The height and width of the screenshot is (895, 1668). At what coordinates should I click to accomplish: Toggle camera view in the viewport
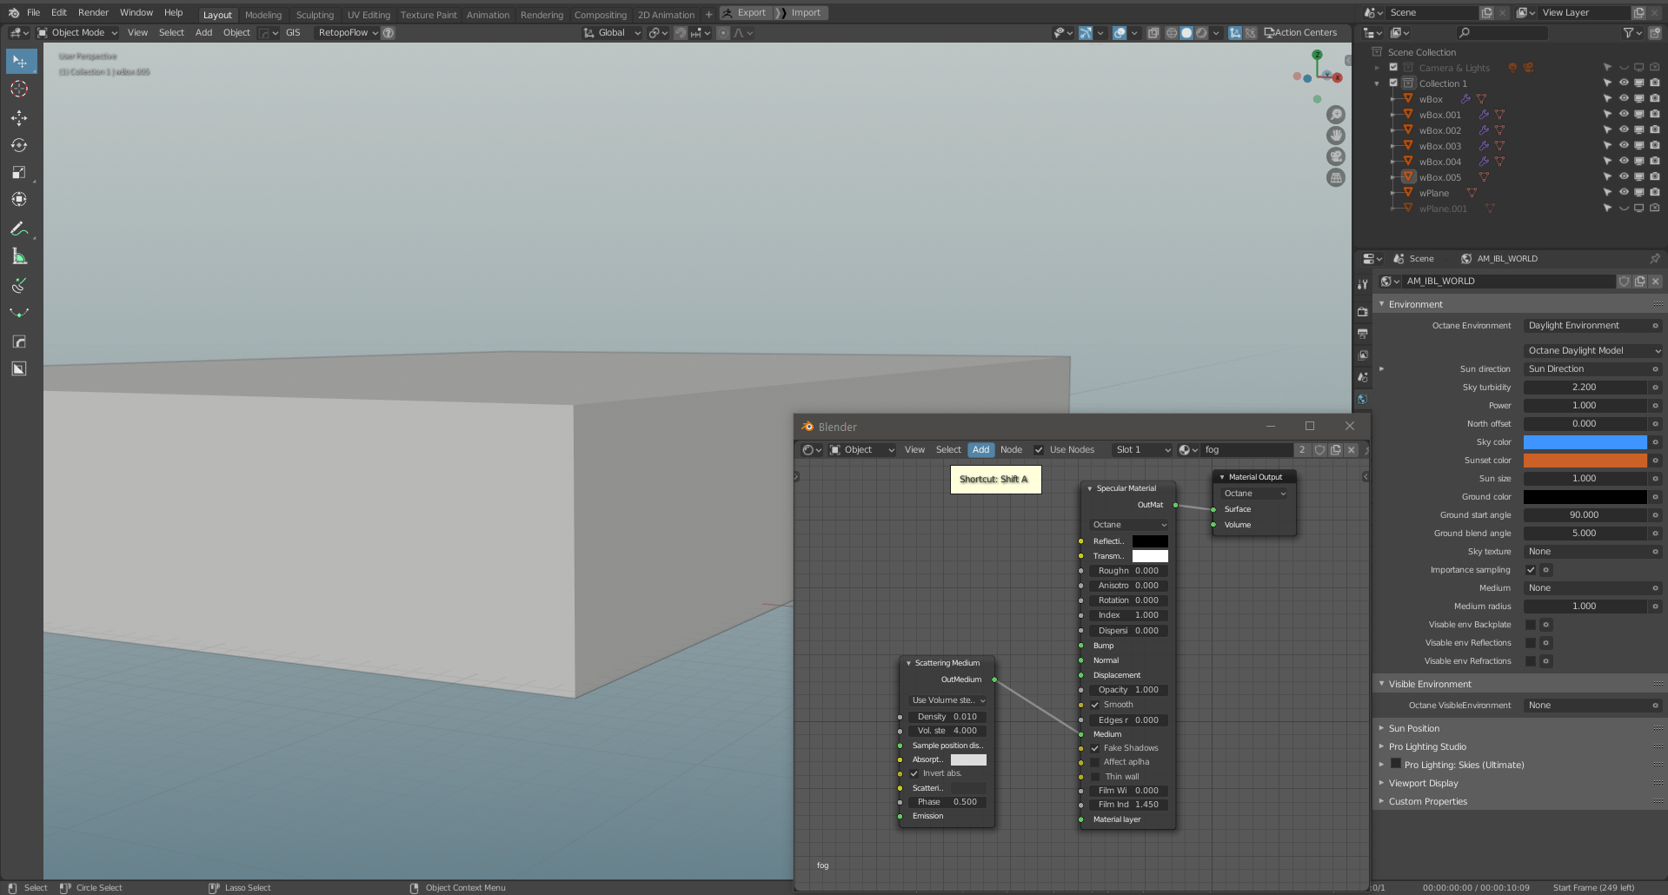[x=1336, y=156]
